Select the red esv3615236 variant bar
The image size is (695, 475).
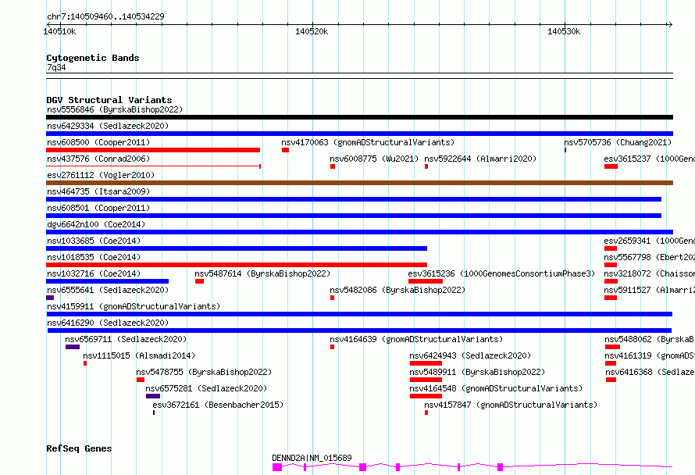(x=426, y=281)
